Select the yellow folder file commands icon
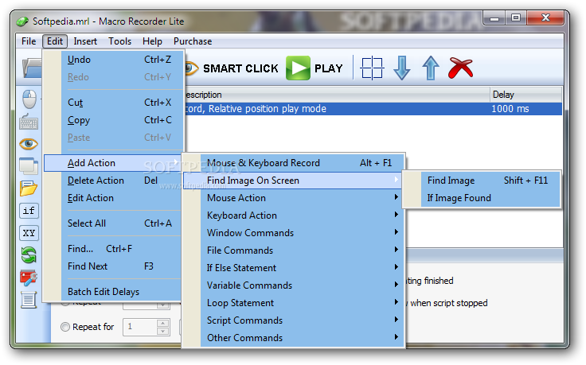The height and width of the screenshot is (365, 586). 29,188
